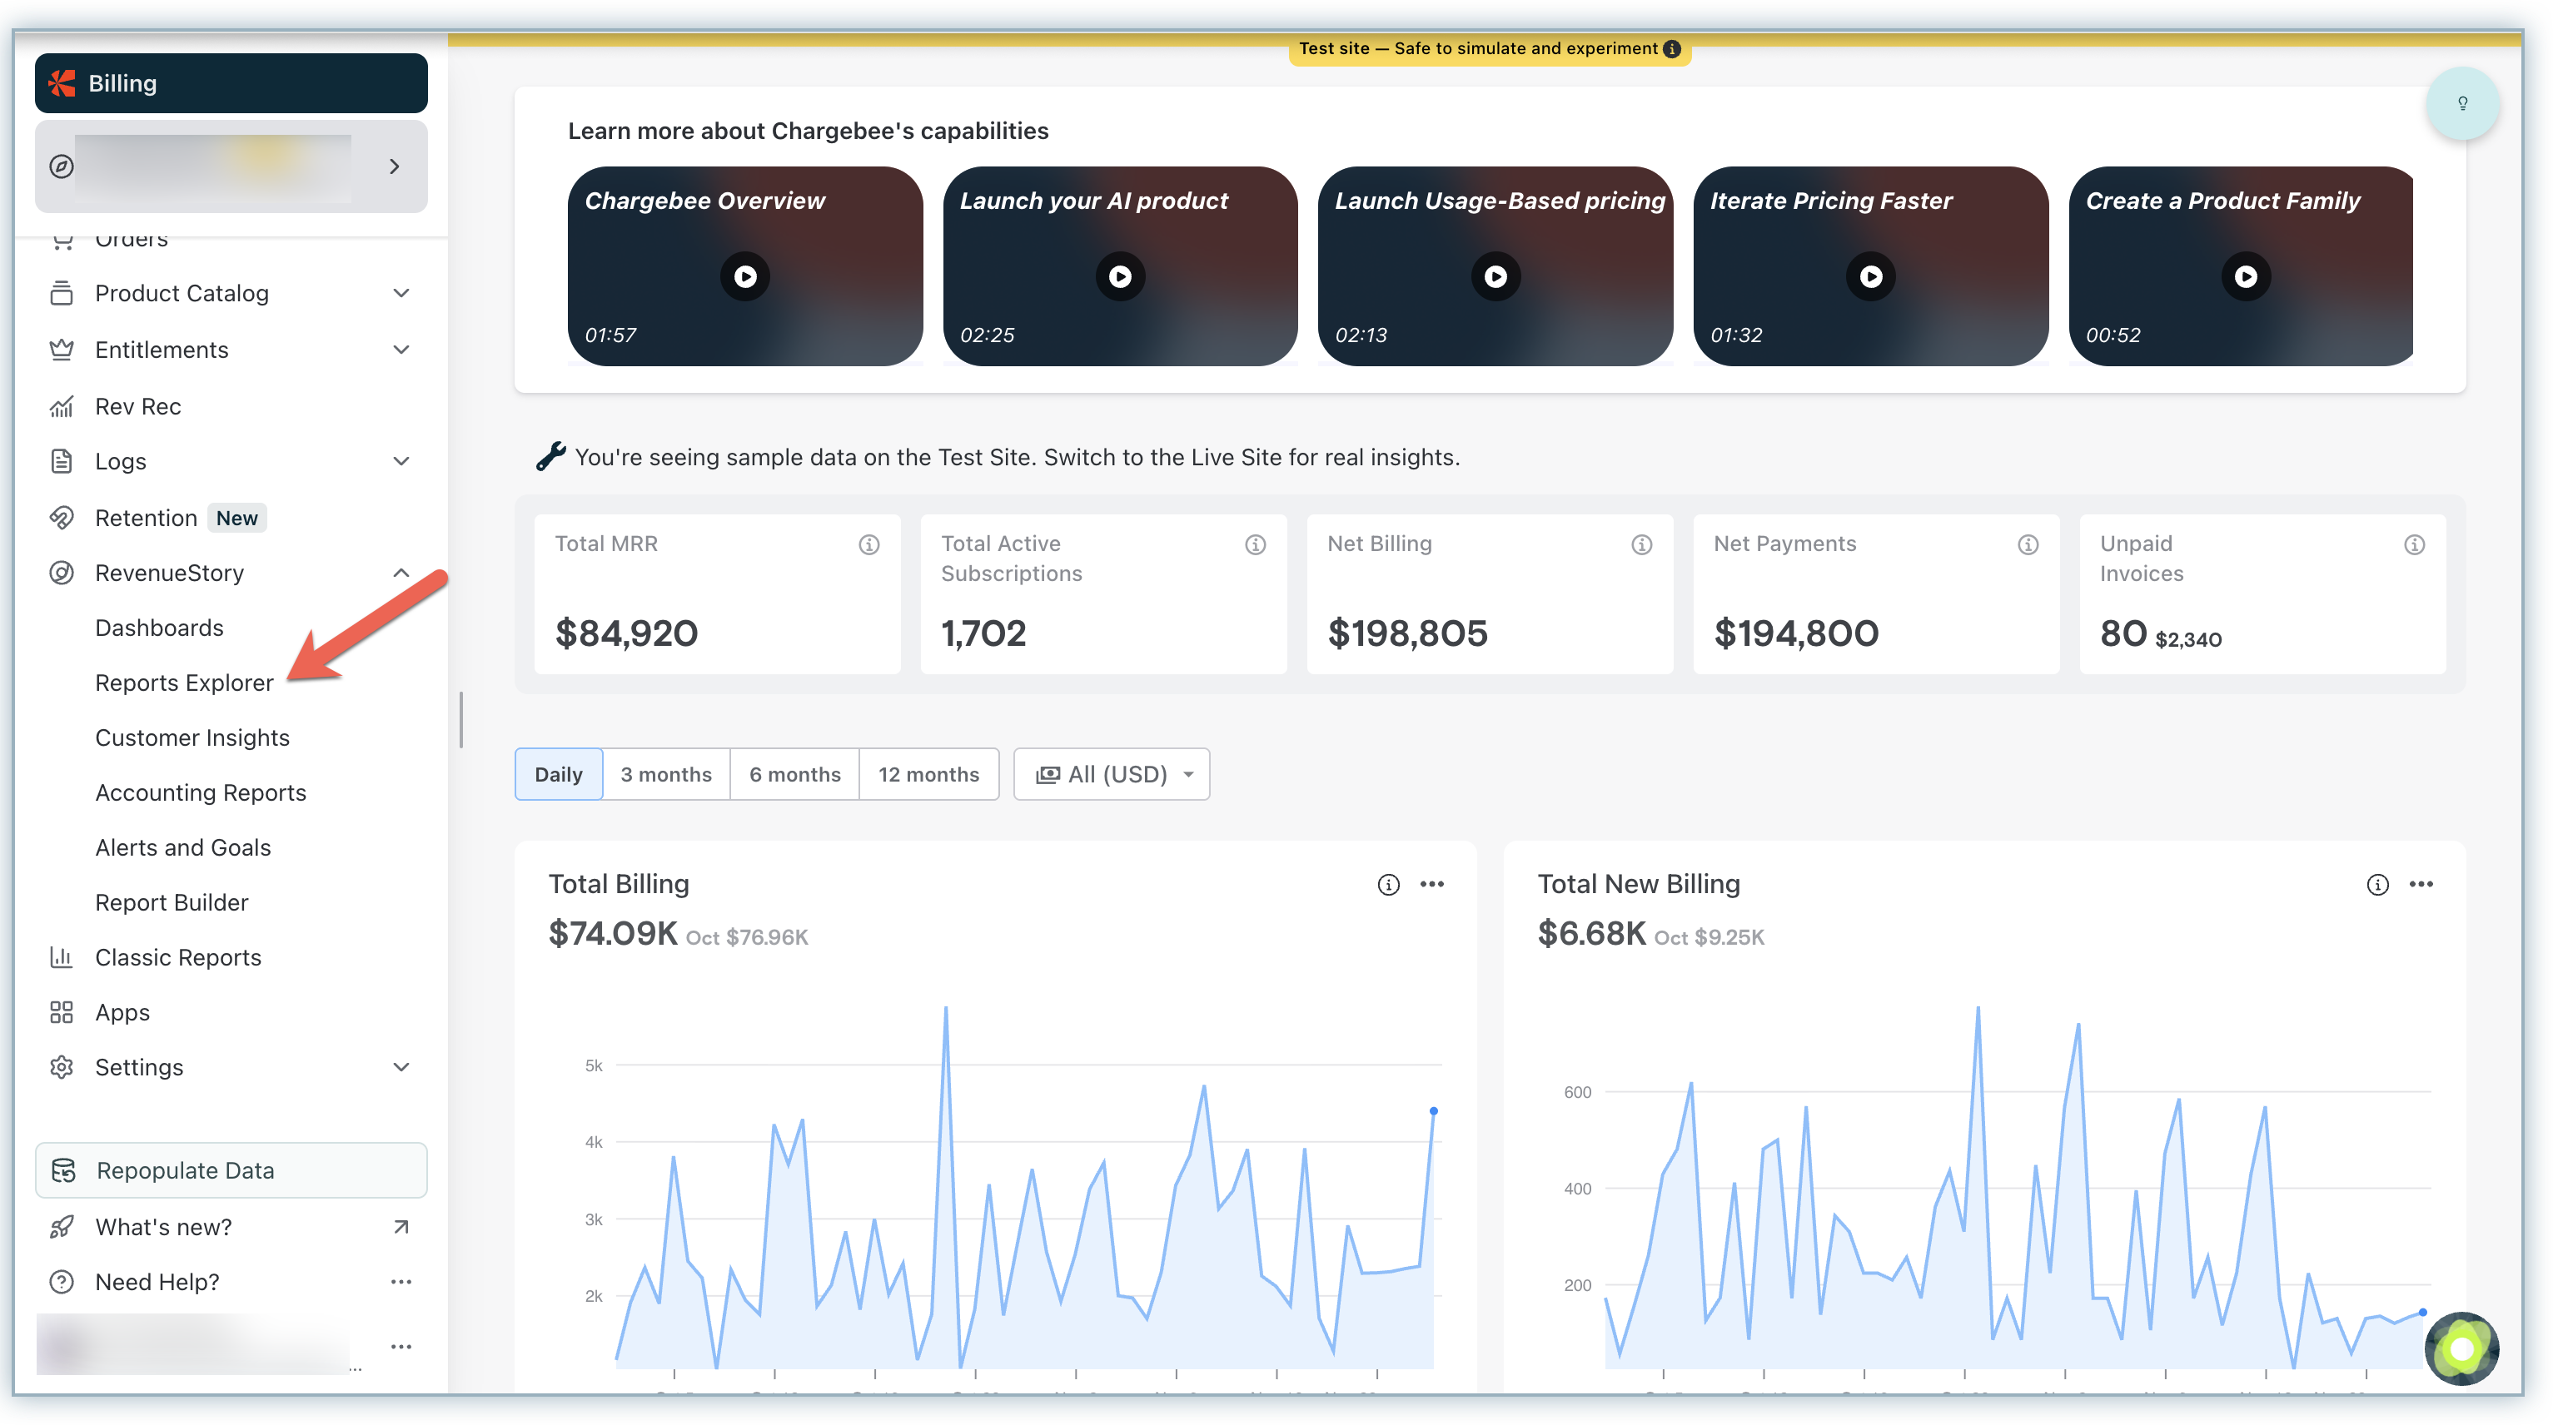Switch the range to 3 months
The width and height of the screenshot is (2553, 1425).
point(666,774)
